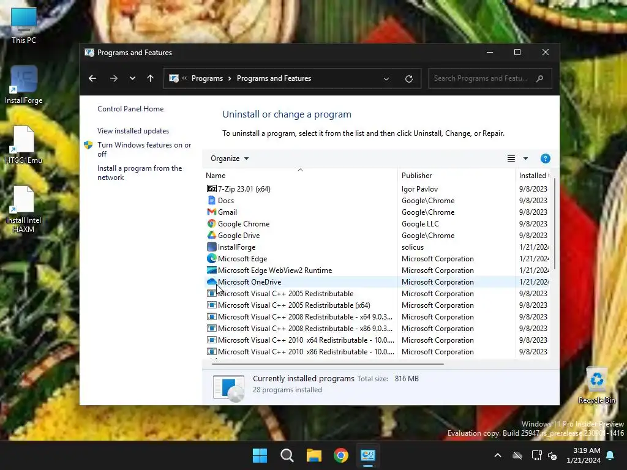627x470 pixels.
Task: Click Igor Pavlov publisher cell
Action: click(x=419, y=188)
